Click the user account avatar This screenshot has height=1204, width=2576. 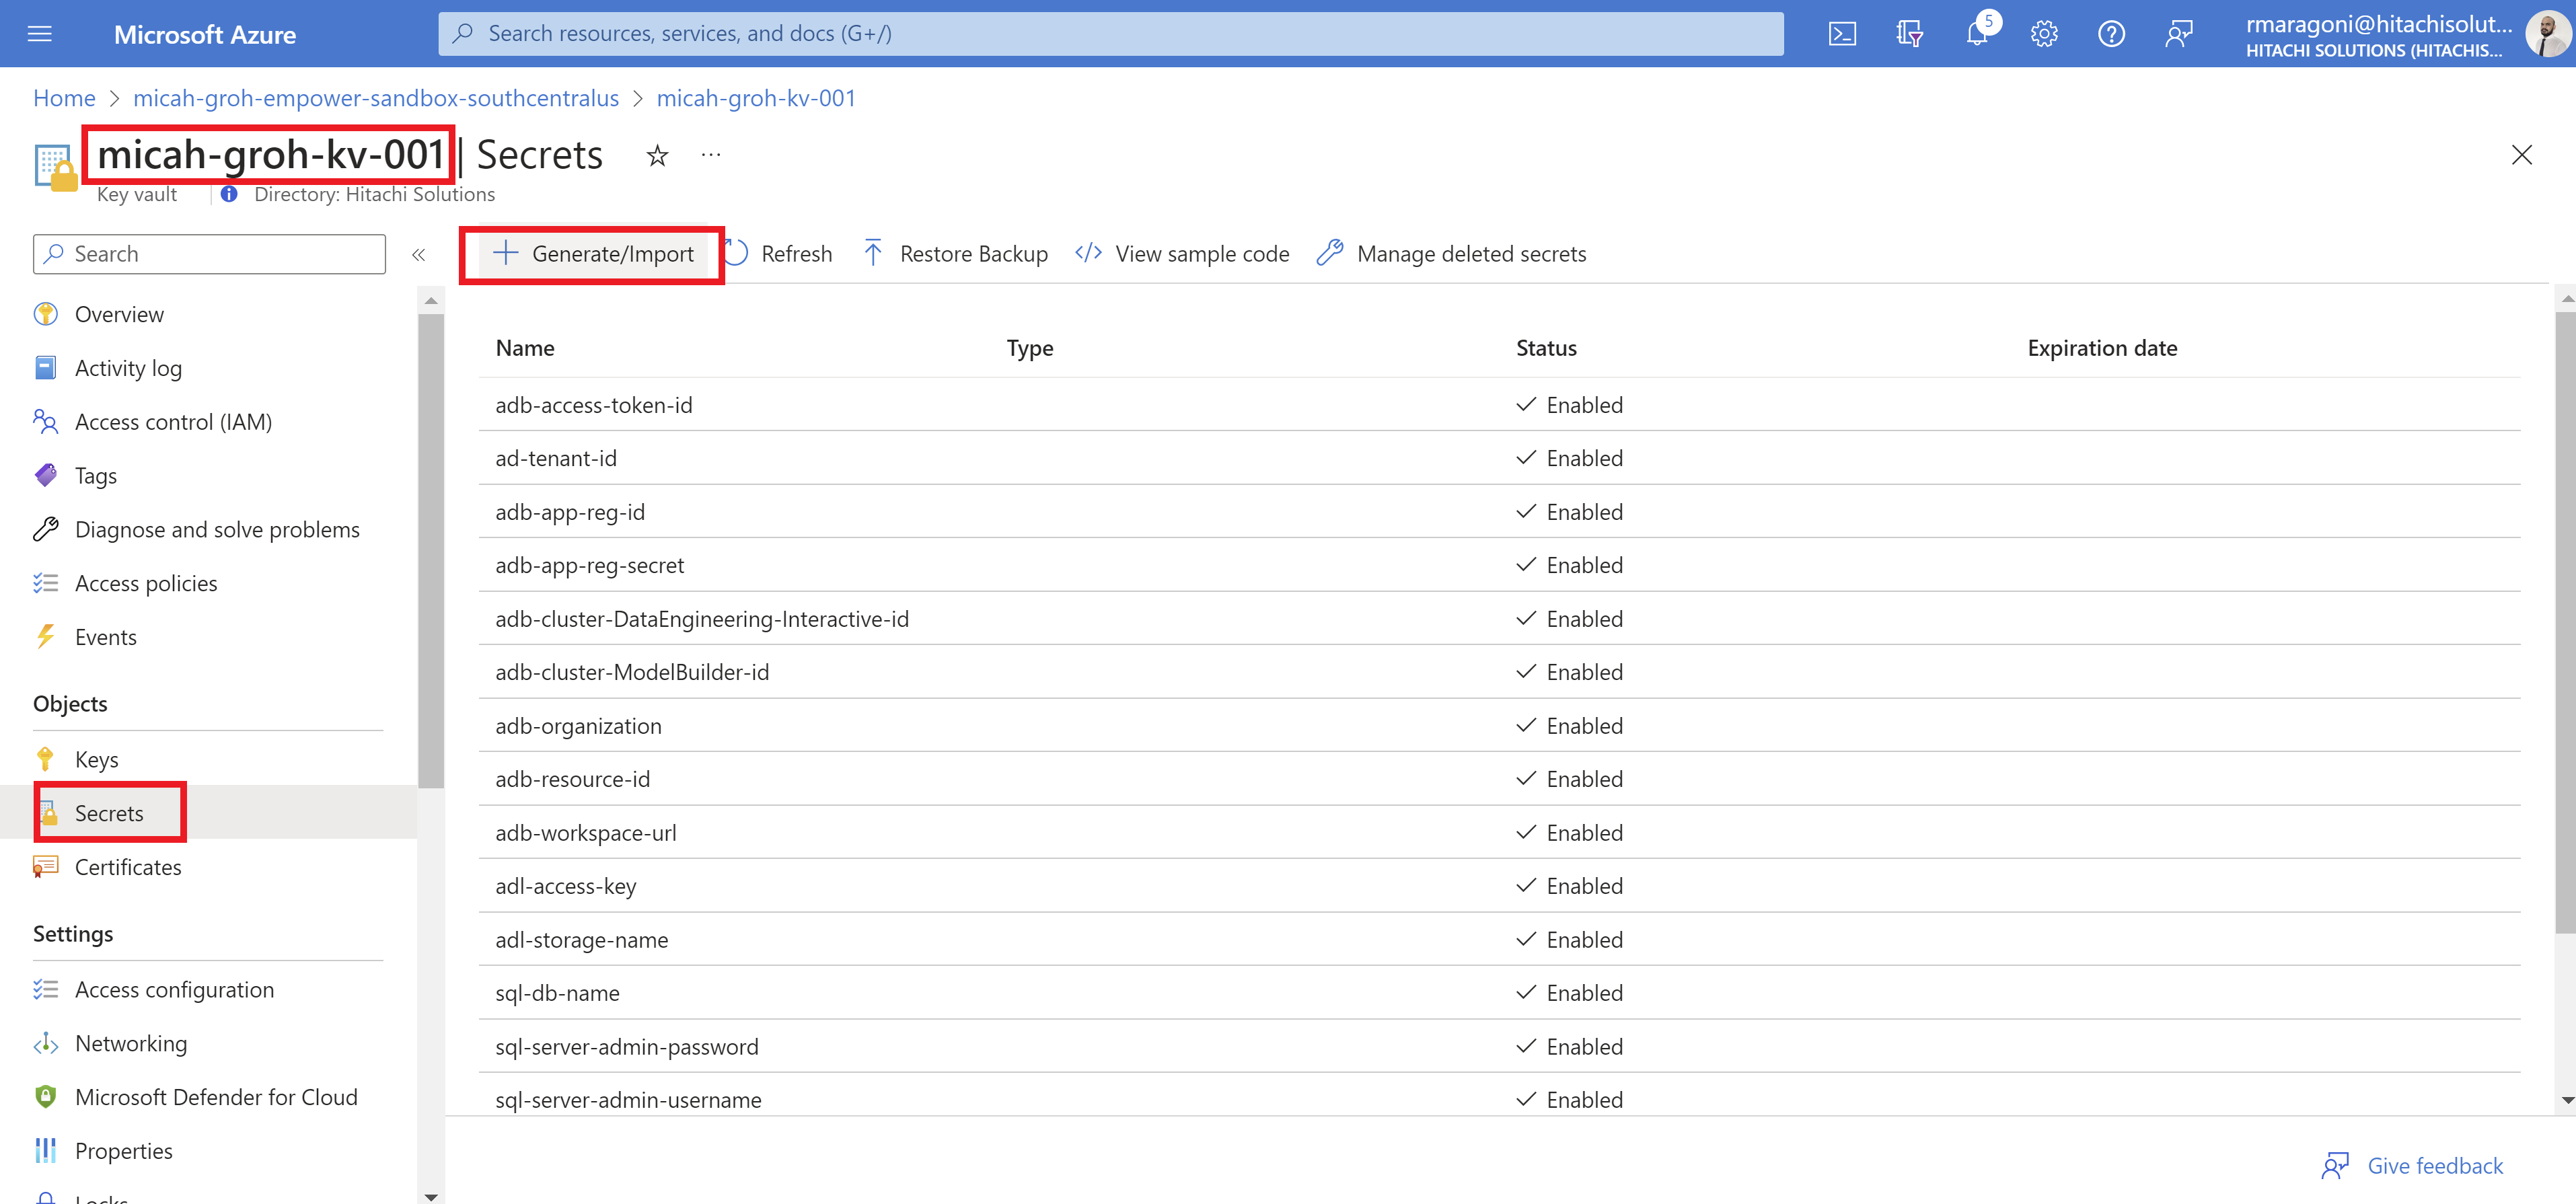tap(2547, 34)
